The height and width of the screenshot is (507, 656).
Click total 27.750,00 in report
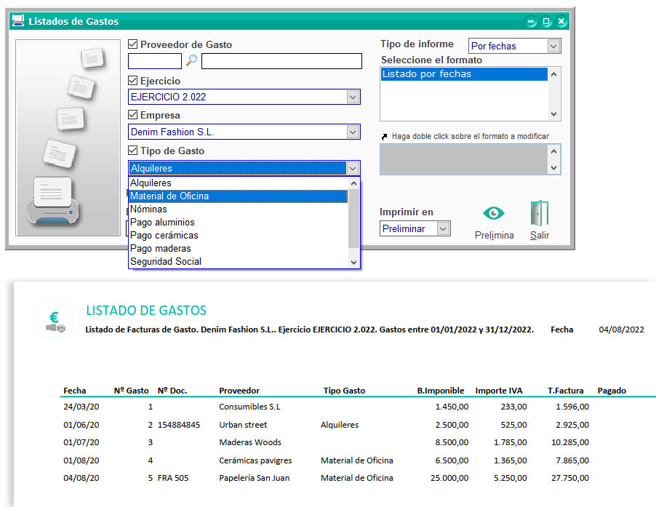tap(569, 478)
